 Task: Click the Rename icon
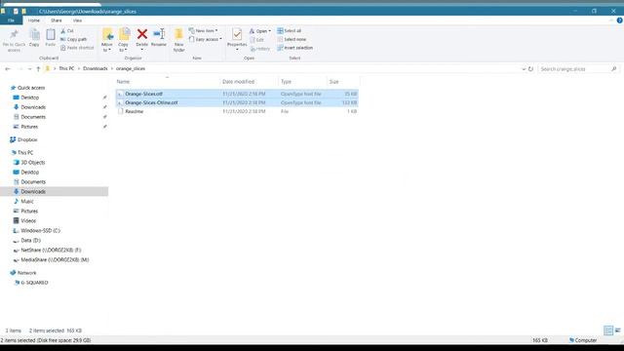(159, 34)
